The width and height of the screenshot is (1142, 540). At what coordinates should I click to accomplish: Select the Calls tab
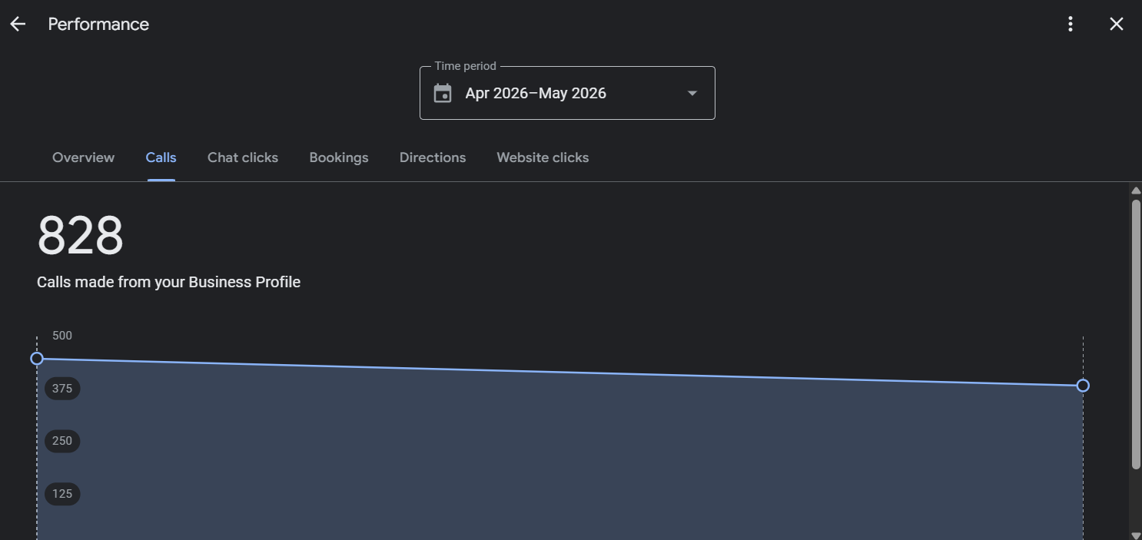[x=161, y=157]
